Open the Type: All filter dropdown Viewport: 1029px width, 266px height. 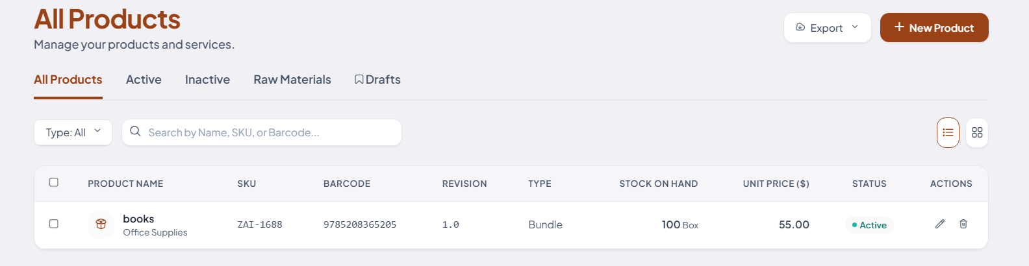click(x=73, y=132)
